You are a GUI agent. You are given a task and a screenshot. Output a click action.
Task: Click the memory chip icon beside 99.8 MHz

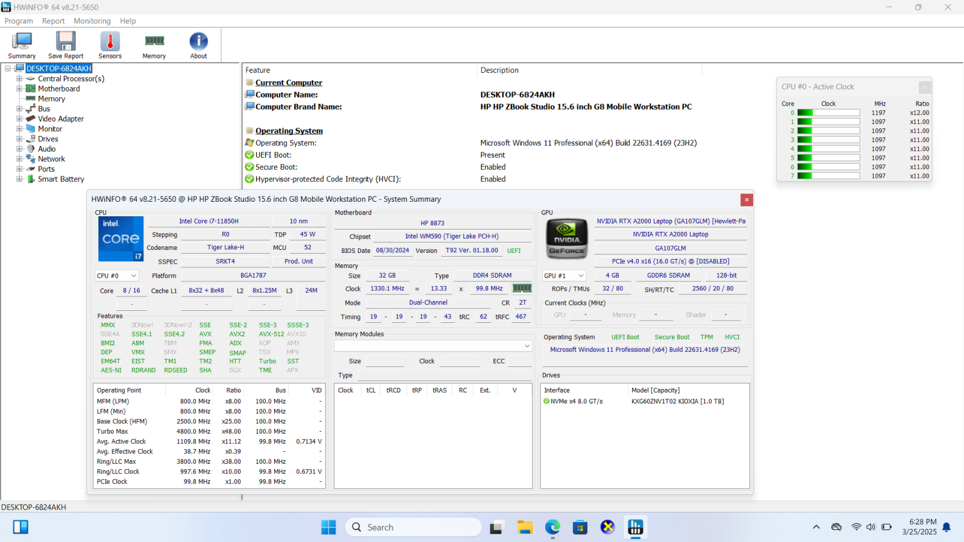(522, 288)
